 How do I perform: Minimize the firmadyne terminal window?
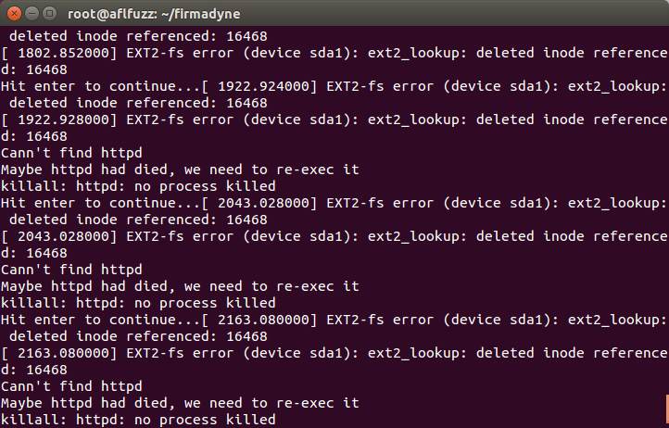(x=30, y=13)
